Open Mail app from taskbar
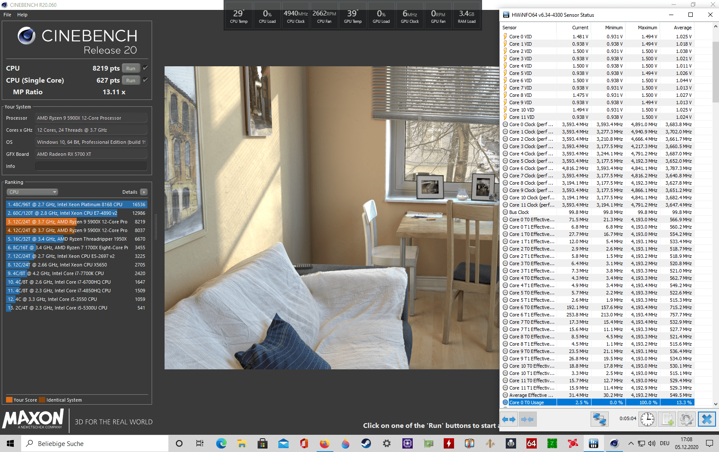This screenshot has width=719, height=452. click(283, 443)
